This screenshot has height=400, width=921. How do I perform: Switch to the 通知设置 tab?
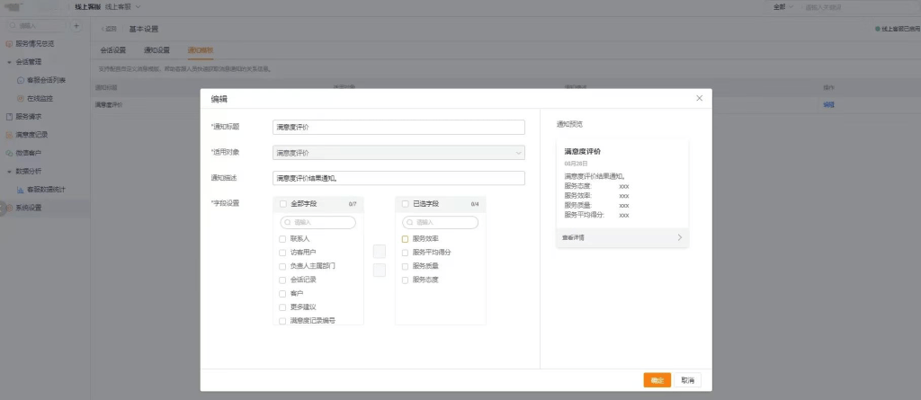[156, 50]
